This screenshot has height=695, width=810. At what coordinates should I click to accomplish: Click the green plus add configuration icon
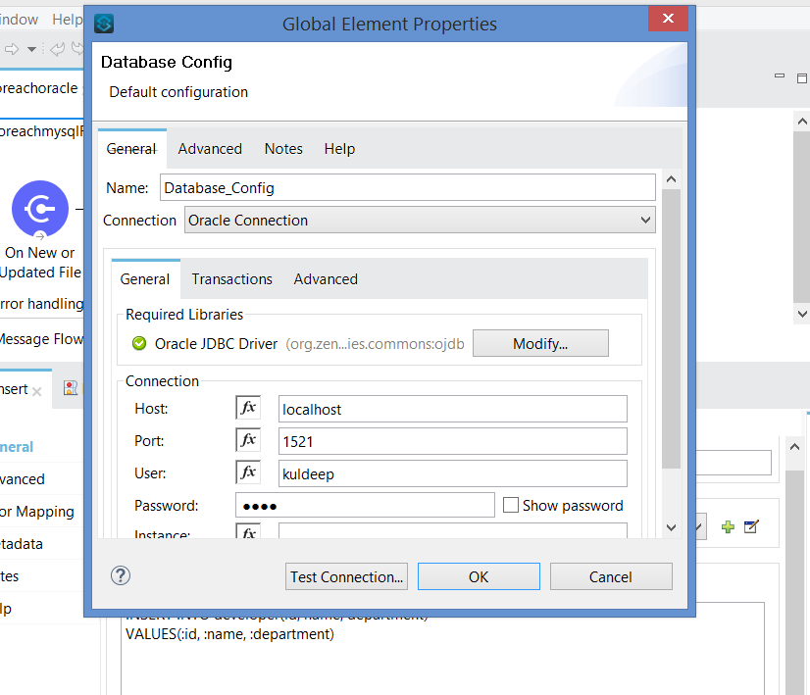[728, 527]
